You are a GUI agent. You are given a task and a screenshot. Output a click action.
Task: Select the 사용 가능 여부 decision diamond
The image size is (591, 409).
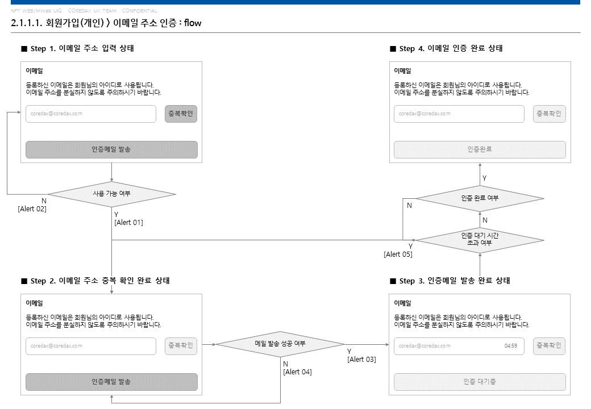[111, 194]
